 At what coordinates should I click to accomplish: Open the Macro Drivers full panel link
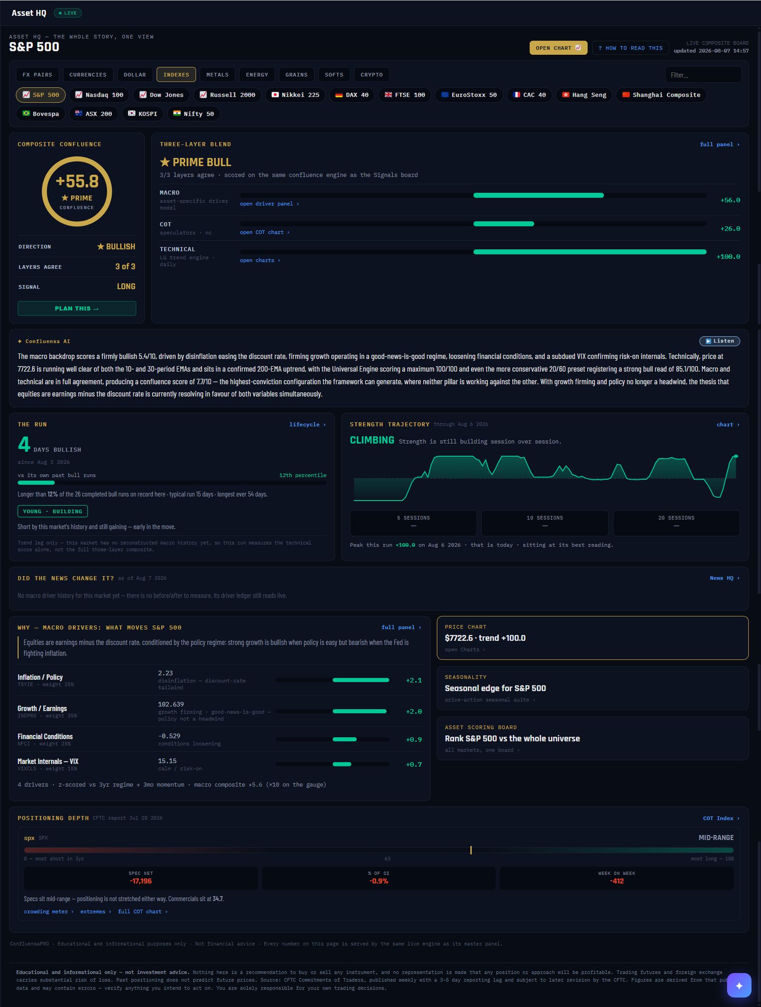pos(401,627)
